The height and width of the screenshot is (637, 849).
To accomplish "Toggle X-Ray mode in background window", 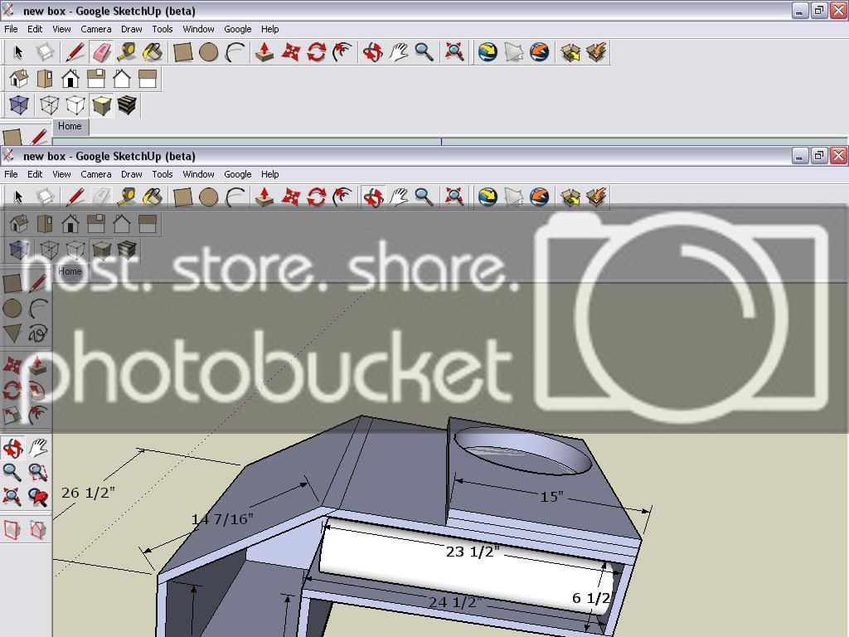I will pos(19,105).
